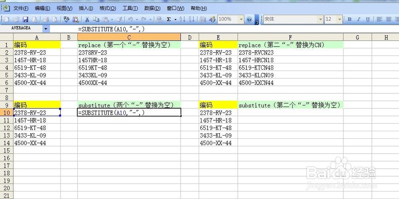Open Excel Help question mark
The image size is (399, 199).
click(x=249, y=19)
